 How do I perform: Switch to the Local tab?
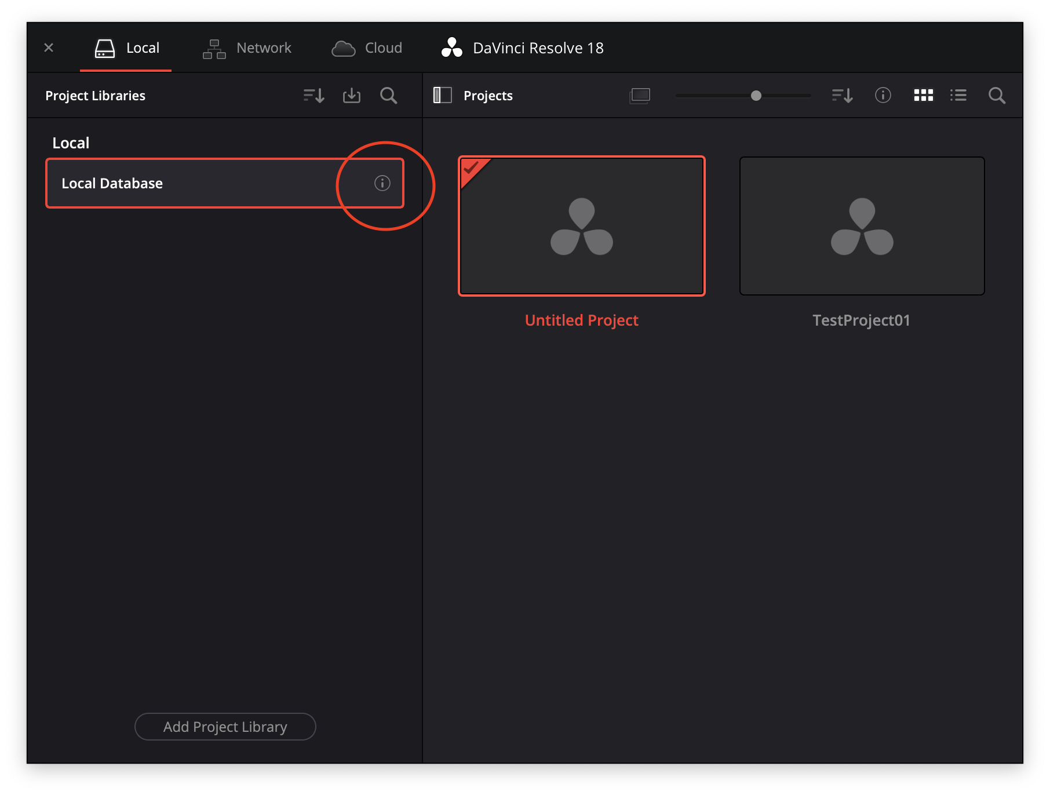(x=126, y=48)
